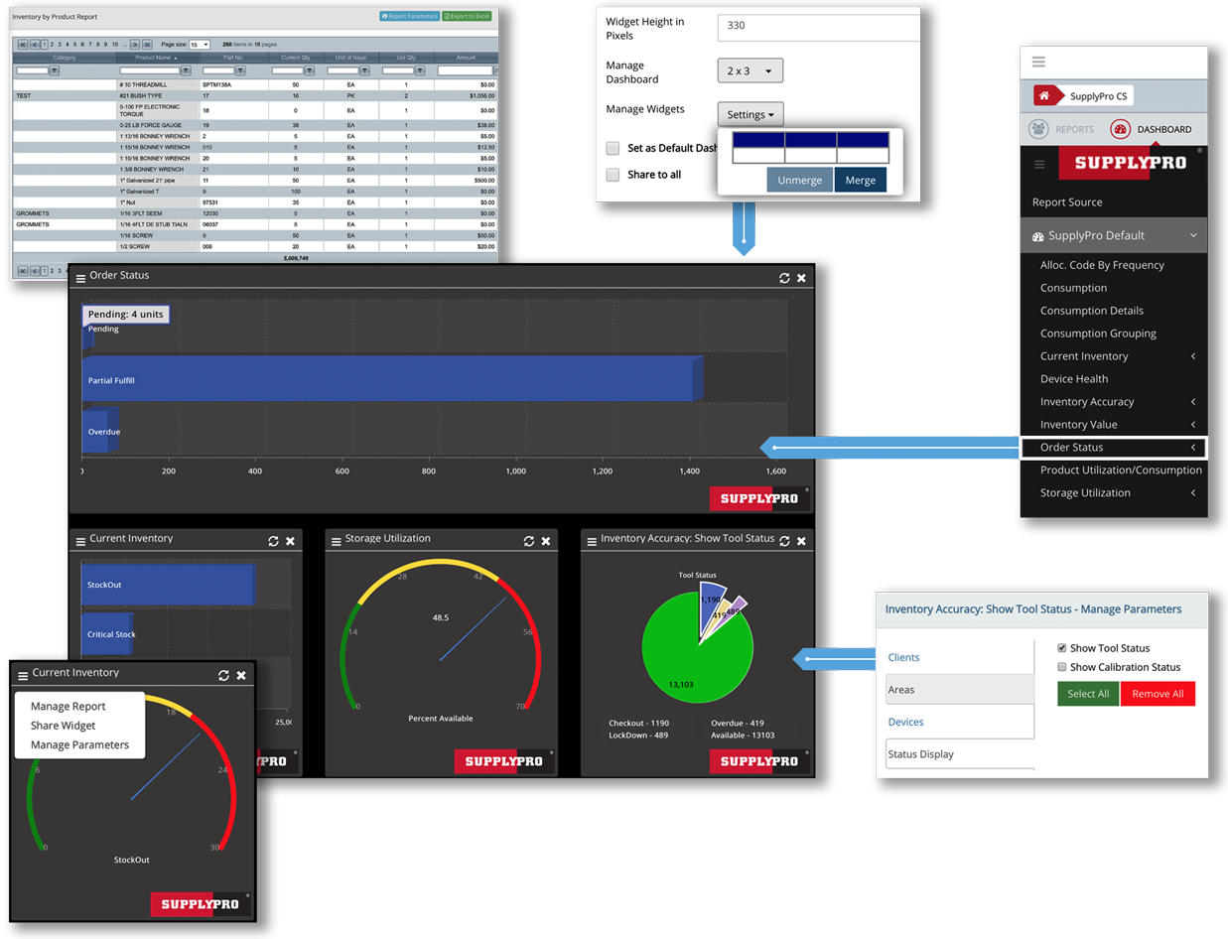Click the green Select All button
Viewport: 1228px width, 939px height.
[1088, 694]
